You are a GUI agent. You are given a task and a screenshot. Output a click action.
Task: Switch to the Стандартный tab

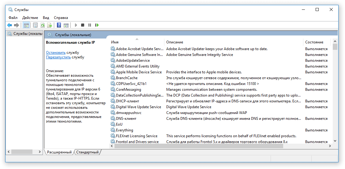tap(87, 152)
